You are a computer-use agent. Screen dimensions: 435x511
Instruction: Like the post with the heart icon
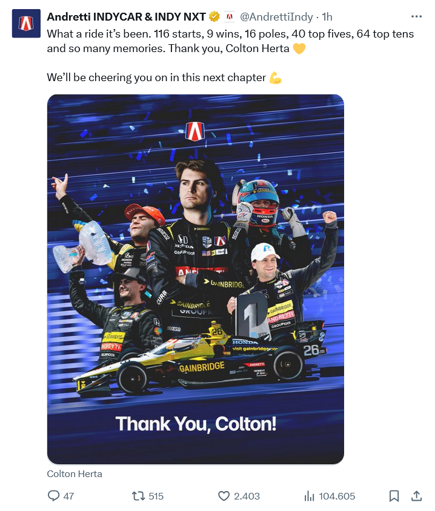pos(224,496)
